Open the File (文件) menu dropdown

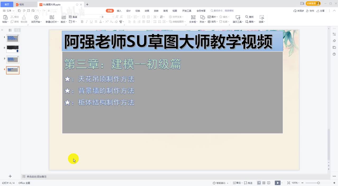pos(8,11)
